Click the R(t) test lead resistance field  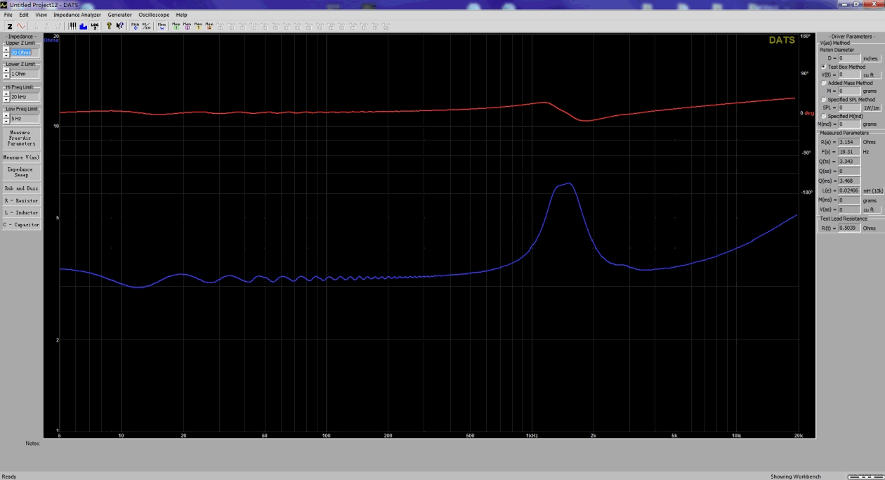pos(849,228)
